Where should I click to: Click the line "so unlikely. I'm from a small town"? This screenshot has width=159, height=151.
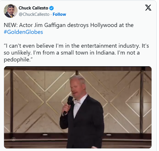tap(72, 53)
